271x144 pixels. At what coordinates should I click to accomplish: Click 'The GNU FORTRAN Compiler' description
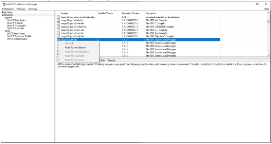coord(160,27)
